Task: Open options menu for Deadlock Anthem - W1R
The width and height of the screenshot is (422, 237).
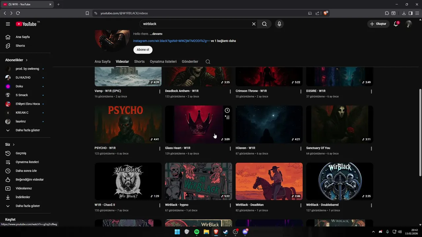Action: coord(230,92)
